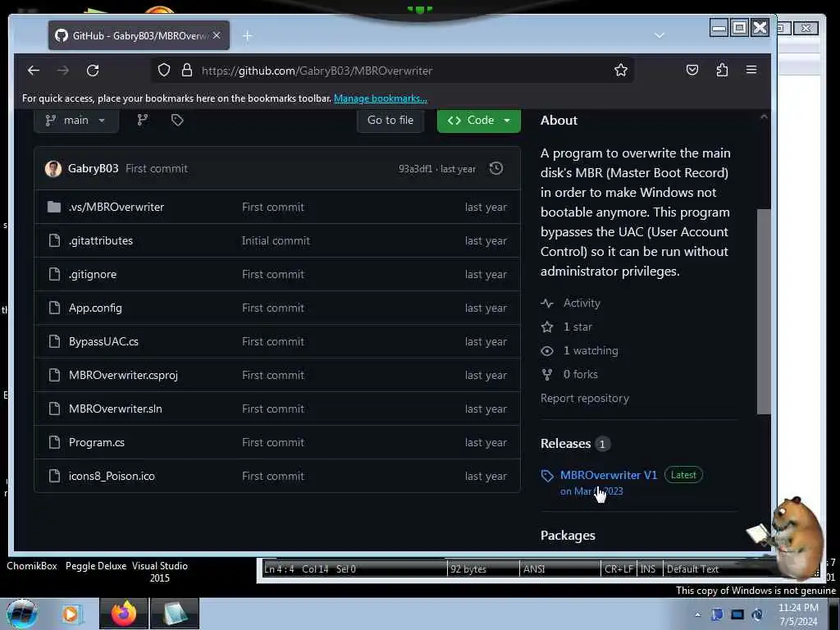Screen dimensions: 840x630
Task: Show hidden tray icons arrow
Action: pyautogui.click(x=697, y=615)
